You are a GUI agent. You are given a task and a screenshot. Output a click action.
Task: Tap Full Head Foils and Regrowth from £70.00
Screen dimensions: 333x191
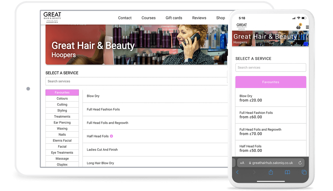point(271,132)
